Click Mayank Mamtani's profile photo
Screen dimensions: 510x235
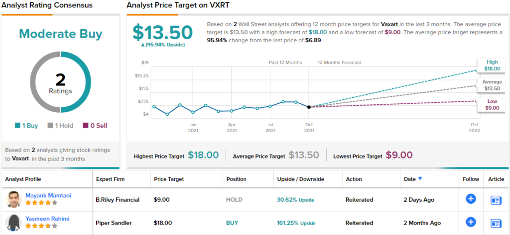click(14, 199)
